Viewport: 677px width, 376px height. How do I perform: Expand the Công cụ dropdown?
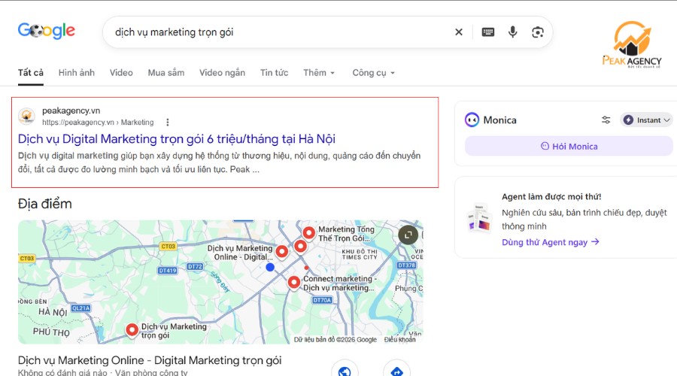click(373, 72)
